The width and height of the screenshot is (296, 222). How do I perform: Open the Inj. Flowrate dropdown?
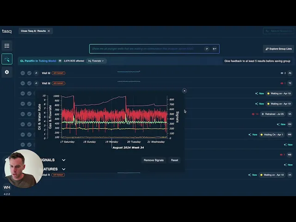(x=96, y=61)
